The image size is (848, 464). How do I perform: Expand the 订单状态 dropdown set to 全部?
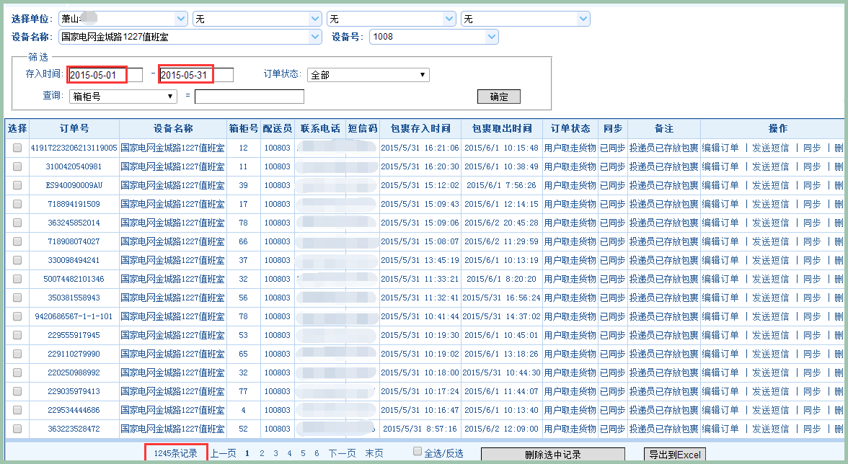coord(368,75)
